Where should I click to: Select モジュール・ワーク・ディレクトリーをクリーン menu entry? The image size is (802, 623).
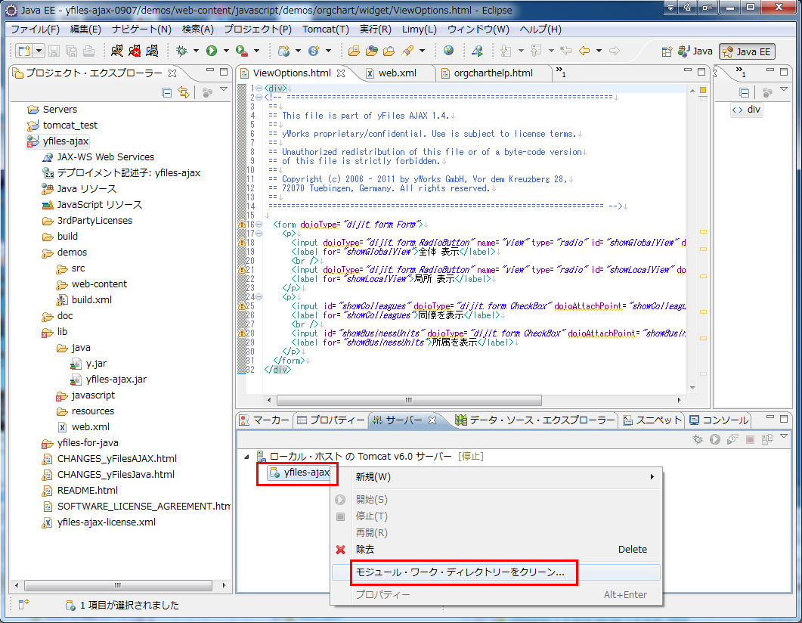click(460, 572)
